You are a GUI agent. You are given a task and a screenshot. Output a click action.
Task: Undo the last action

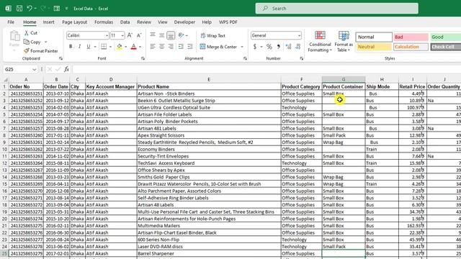tap(30, 9)
